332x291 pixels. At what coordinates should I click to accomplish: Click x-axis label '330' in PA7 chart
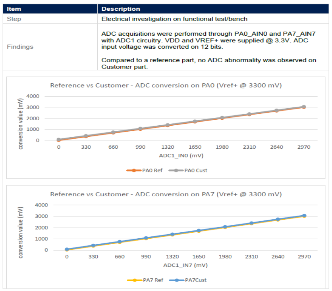click(93, 257)
